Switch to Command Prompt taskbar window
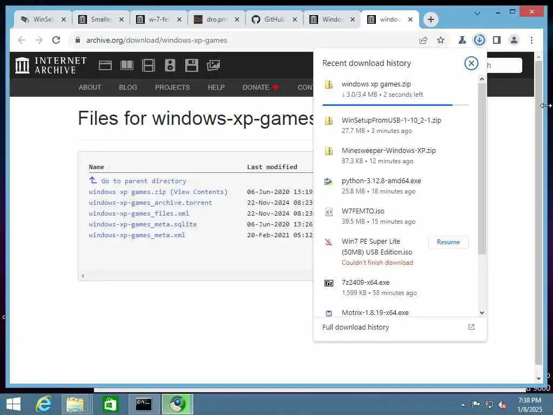Viewport: 553px width, 415px height. [144, 404]
